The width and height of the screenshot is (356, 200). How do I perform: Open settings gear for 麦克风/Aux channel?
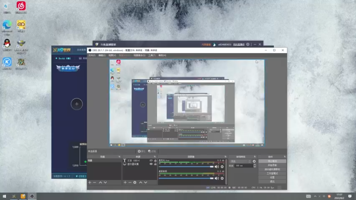click(x=222, y=167)
